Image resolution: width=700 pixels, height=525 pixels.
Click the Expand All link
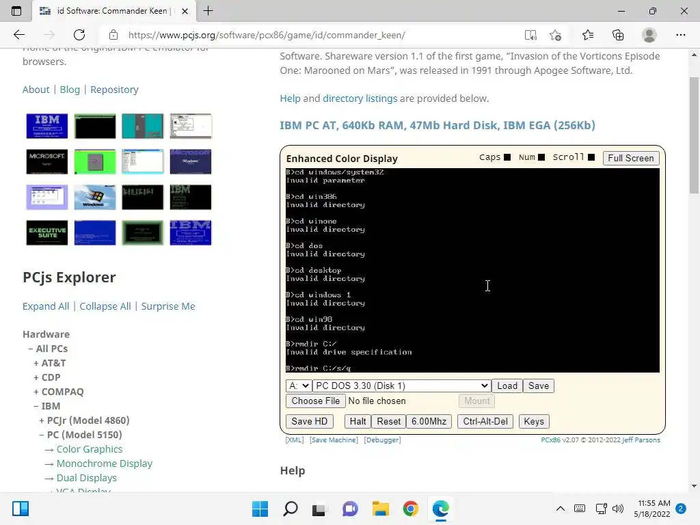(x=46, y=306)
